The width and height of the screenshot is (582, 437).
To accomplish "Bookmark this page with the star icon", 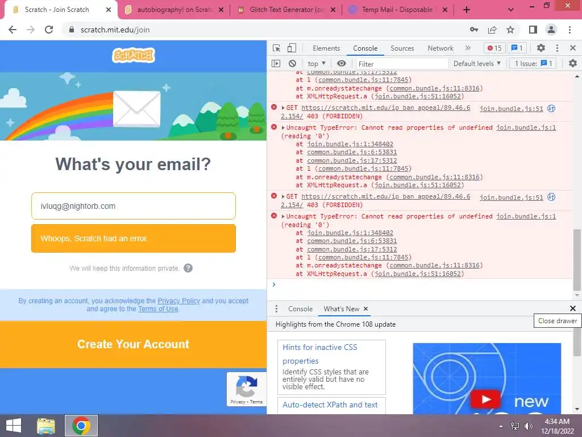I will (510, 30).
